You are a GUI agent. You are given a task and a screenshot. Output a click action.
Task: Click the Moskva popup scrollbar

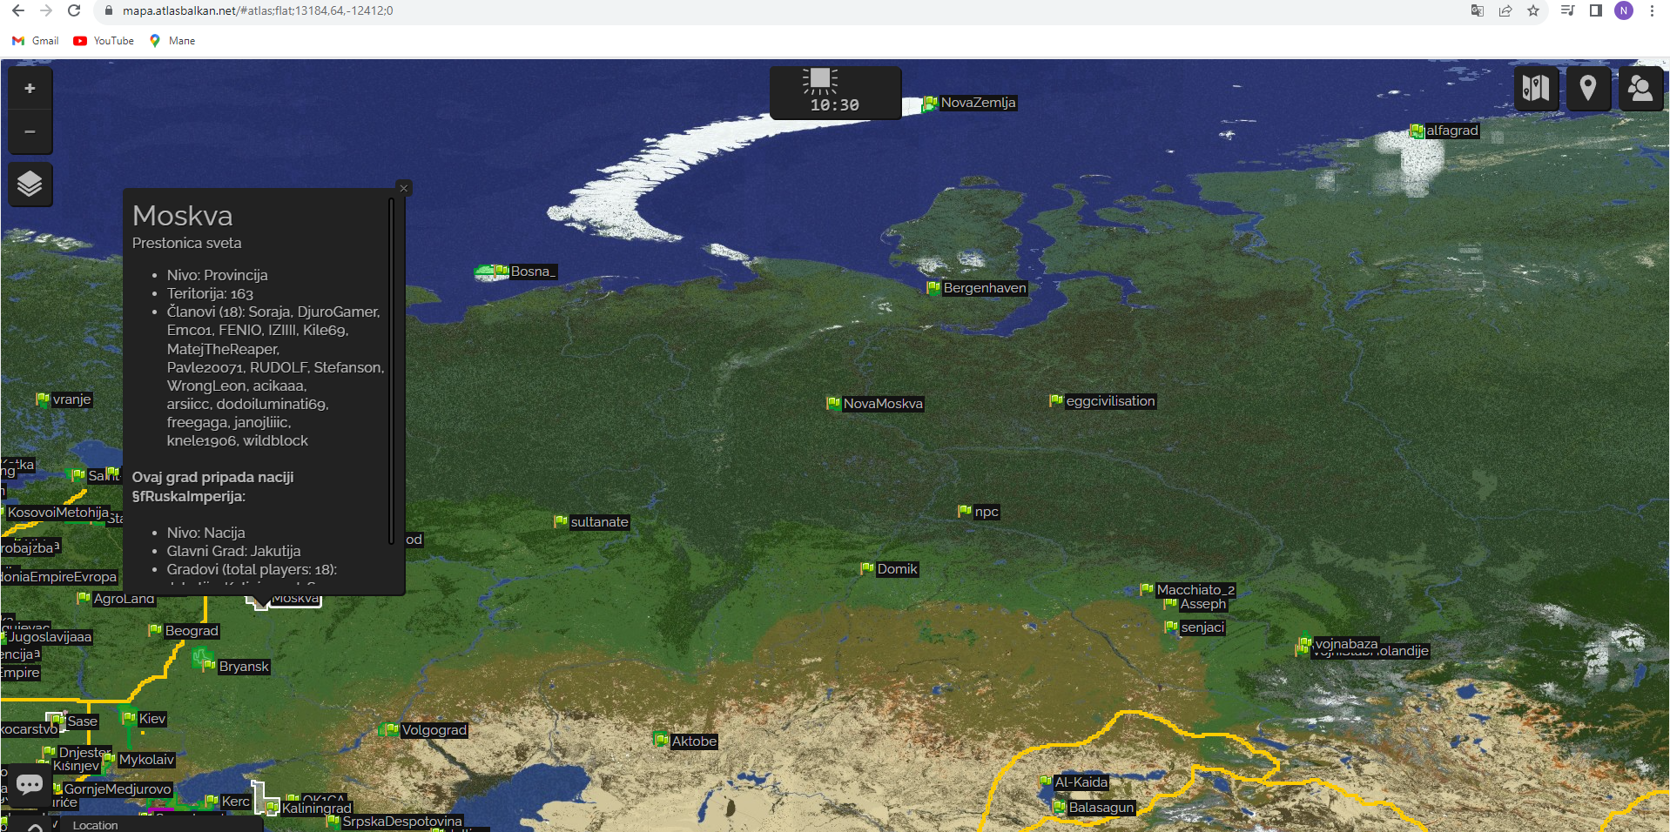point(392,371)
